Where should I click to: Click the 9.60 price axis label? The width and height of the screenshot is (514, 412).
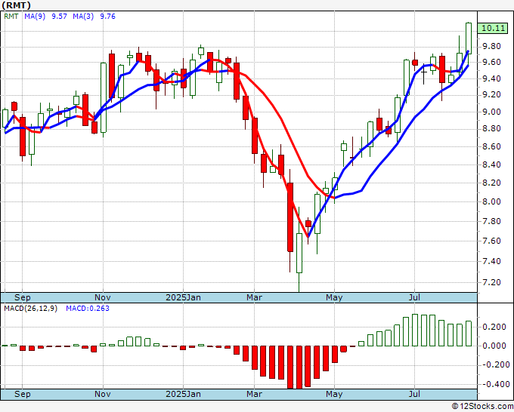(x=492, y=62)
